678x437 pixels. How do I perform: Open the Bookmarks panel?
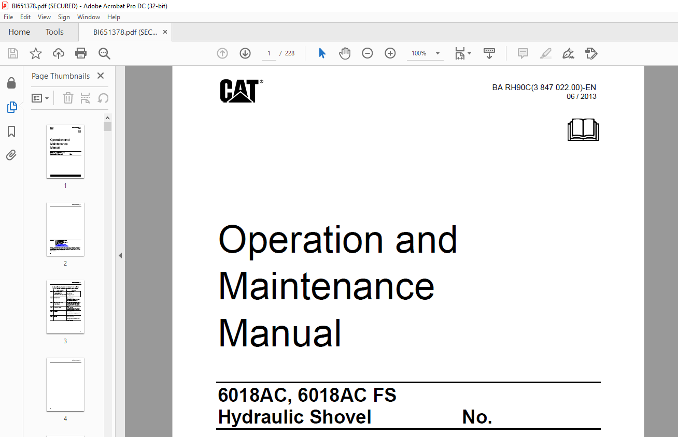point(11,132)
